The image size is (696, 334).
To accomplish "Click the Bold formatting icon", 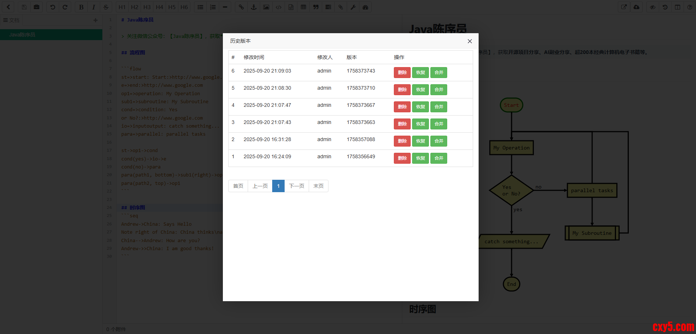I will click(x=81, y=7).
